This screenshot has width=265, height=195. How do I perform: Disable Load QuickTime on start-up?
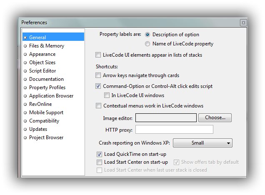coord(99,155)
